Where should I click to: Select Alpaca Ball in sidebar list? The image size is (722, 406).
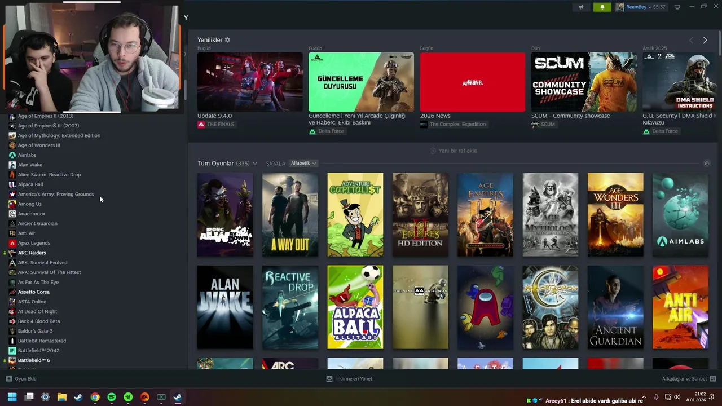[x=30, y=184]
